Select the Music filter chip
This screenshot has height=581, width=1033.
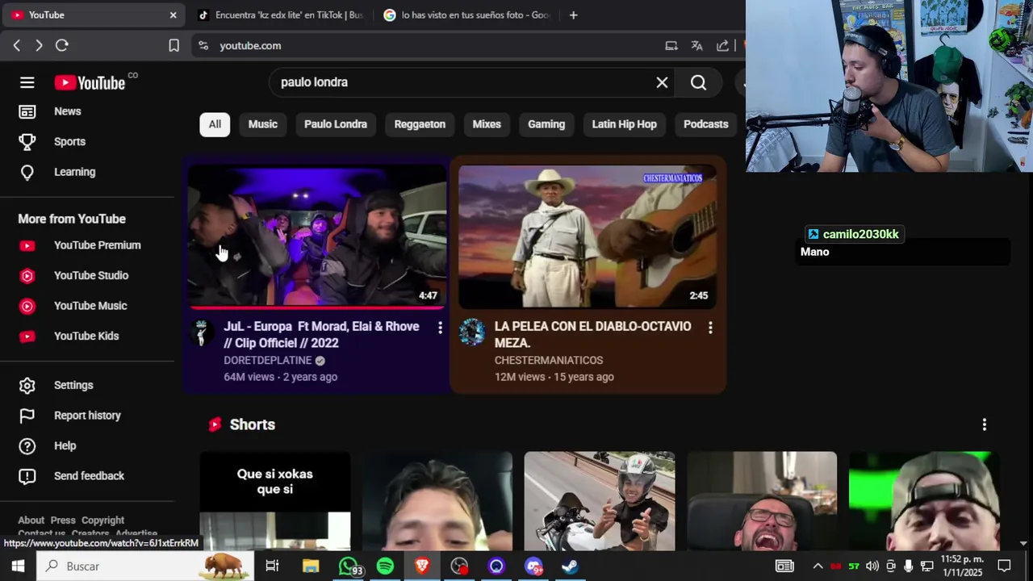(x=263, y=124)
